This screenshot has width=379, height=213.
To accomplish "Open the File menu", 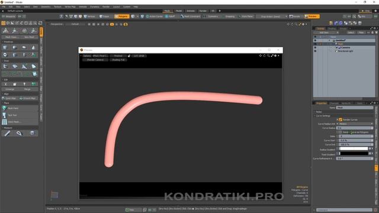I will 4,7.
